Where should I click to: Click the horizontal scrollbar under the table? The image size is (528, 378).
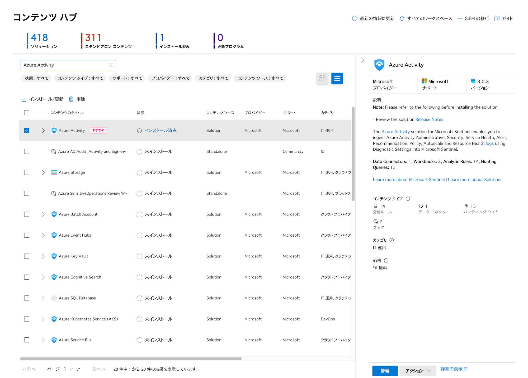[131, 358]
